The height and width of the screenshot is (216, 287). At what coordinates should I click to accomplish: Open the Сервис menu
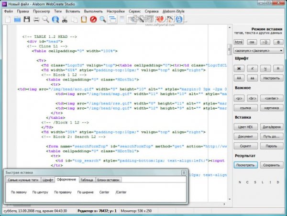[x=134, y=11]
